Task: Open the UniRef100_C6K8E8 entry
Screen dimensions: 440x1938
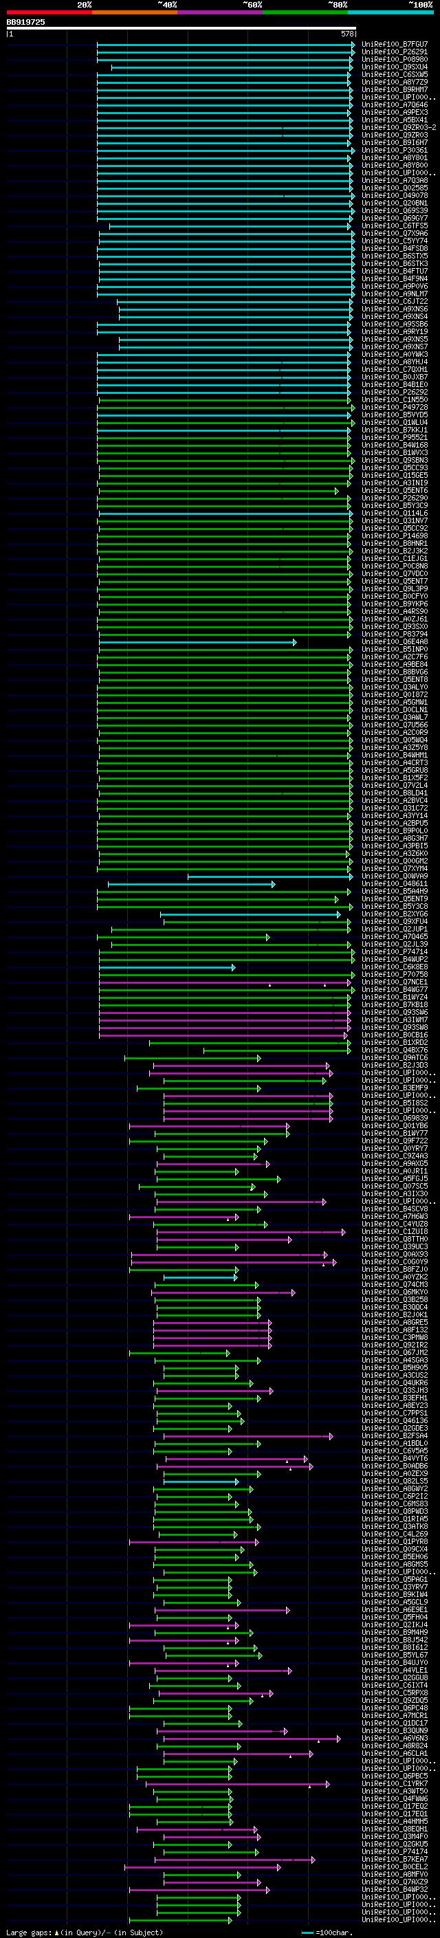Action: [x=394, y=967]
